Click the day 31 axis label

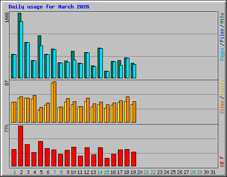click(x=213, y=172)
